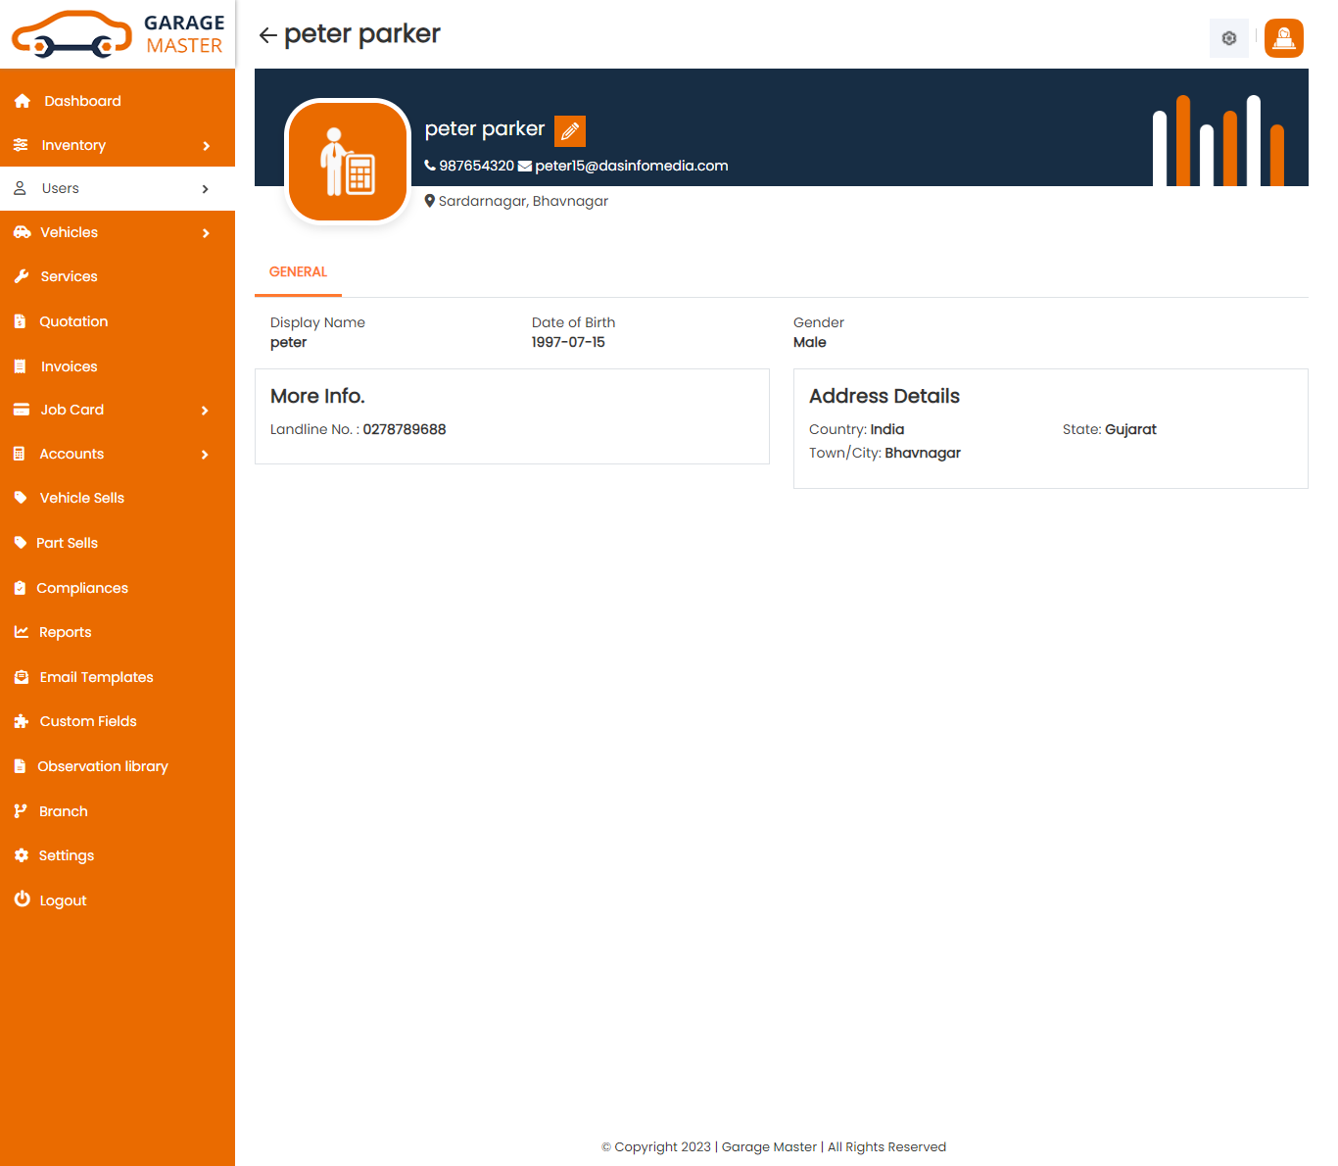Click the Dashboard home icon in sidebar
The image size is (1338, 1166).
[x=23, y=101]
